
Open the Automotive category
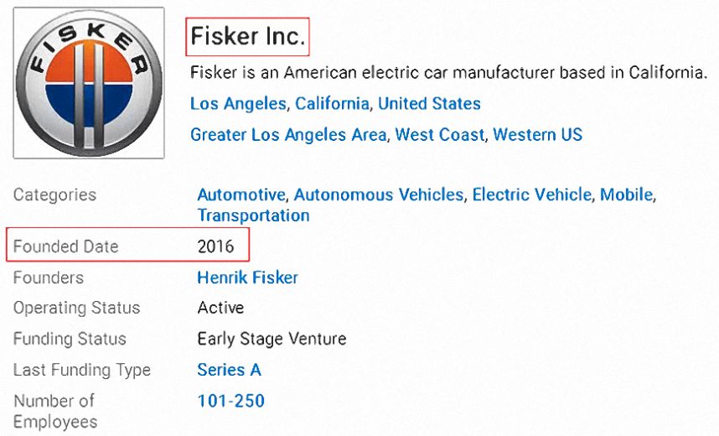(x=241, y=195)
